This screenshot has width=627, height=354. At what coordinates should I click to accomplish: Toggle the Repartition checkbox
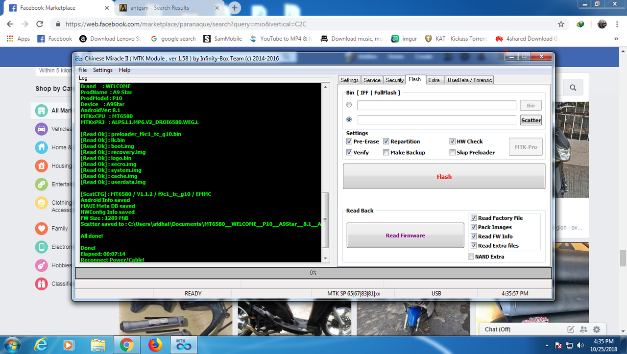[386, 142]
